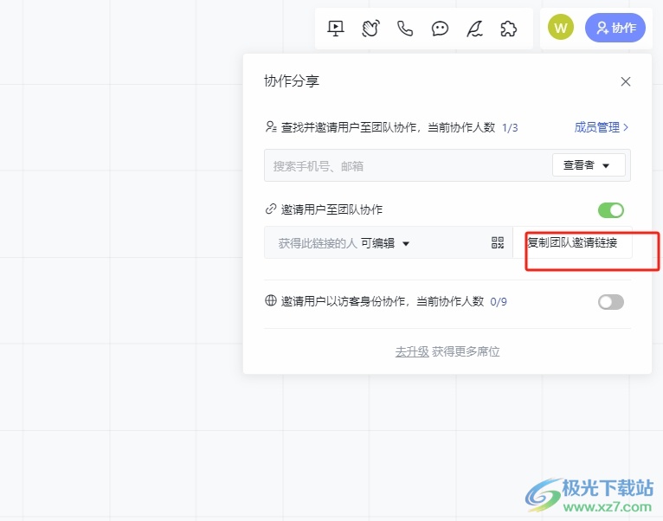Close the 协作分享 dialog
Screen dimensions: 663x521
[x=626, y=81]
